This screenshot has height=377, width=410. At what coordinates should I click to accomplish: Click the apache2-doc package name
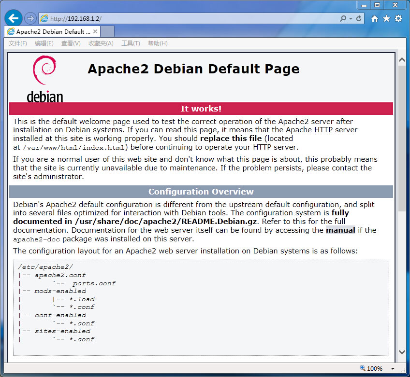(36, 239)
